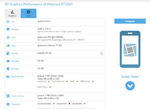Viewport: 150px width, 109px height.
Task: Click the Install Now down-arrow button
Action: pos(130,86)
